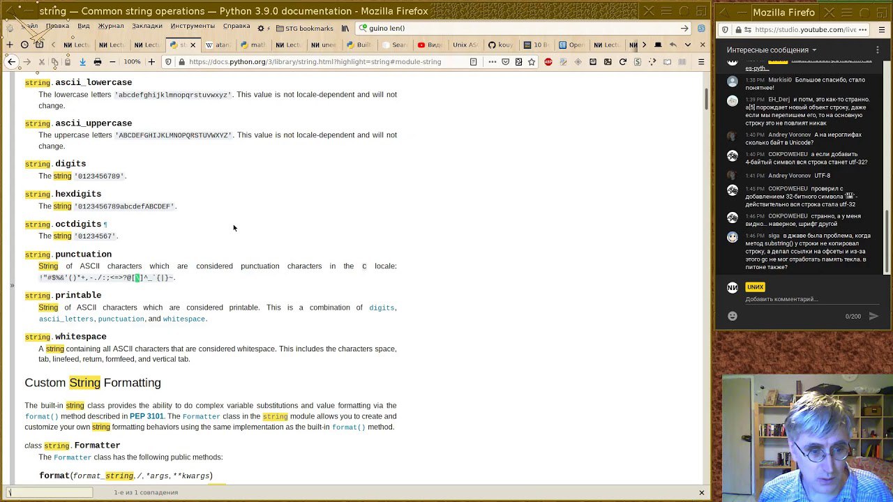Open the Library icon in menu bar
Image resolution: width=893 pixels, height=502 pixels.
(345, 28)
